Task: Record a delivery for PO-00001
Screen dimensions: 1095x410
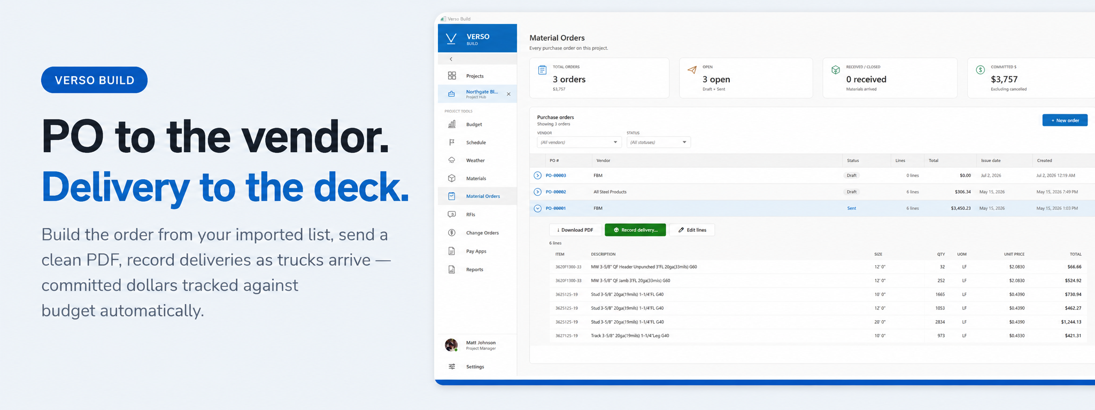Action: pos(635,230)
